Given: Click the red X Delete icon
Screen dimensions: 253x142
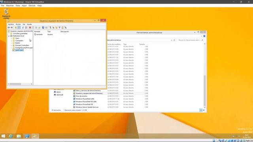Looking at the screenshot, I should pos(30,28).
